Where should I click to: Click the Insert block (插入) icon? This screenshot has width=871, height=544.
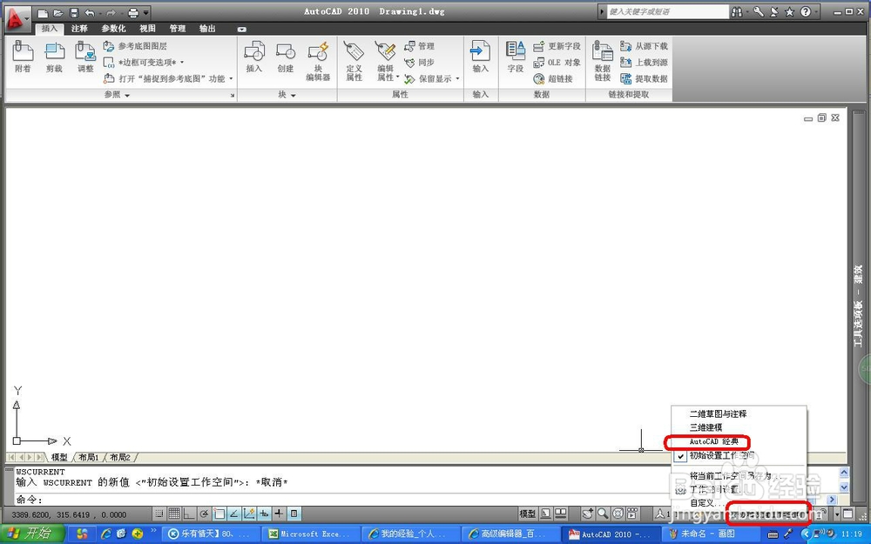tap(253, 57)
